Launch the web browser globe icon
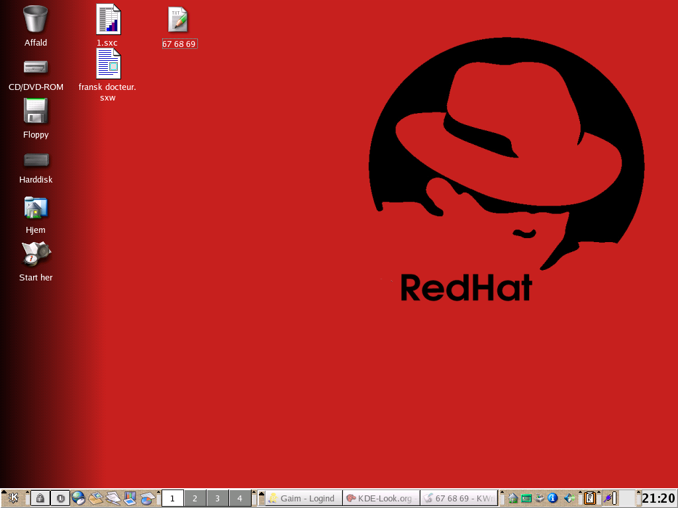The width and height of the screenshot is (678, 508). coord(78,498)
